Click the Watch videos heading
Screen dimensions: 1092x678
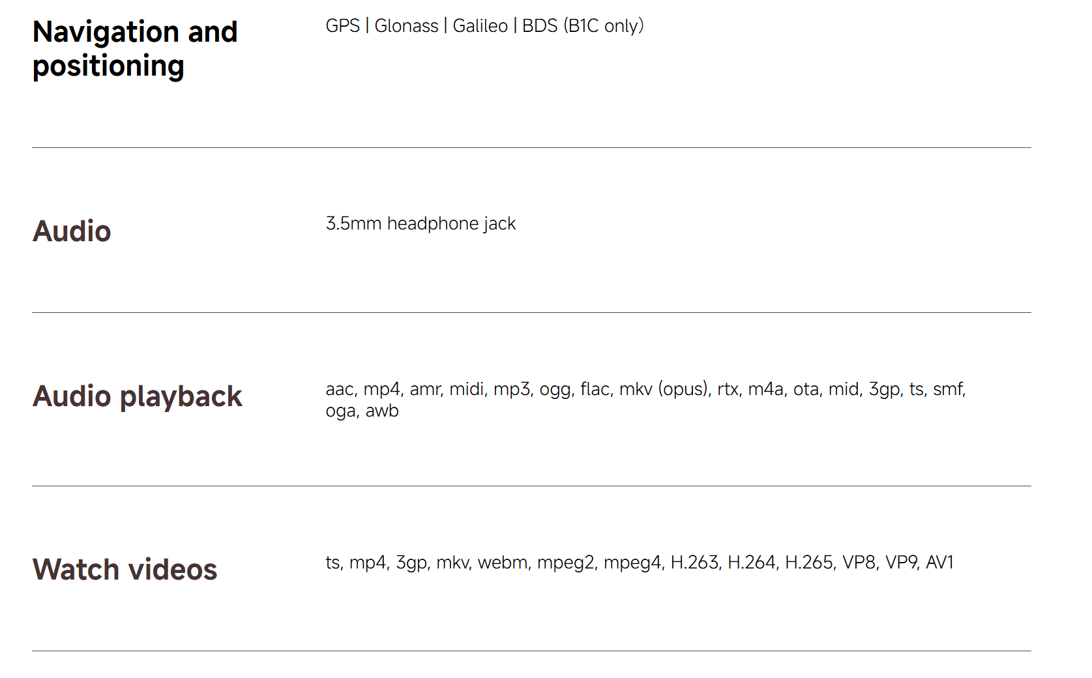click(125, 569)
